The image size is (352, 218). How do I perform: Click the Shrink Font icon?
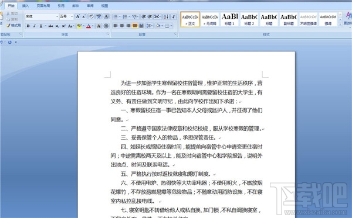click(x=84, y=16)
